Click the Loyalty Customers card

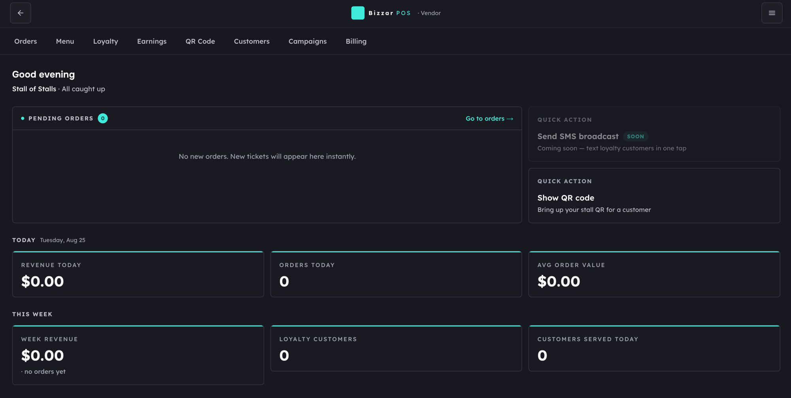[396, 348]
